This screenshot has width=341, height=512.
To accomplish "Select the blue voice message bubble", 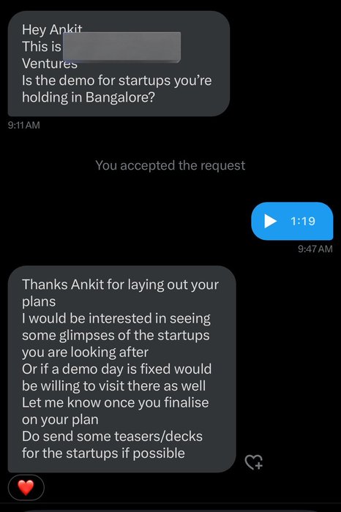I will 292,221.
